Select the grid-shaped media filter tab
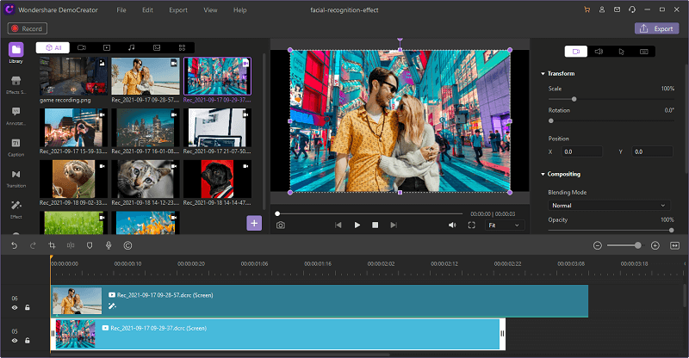Image resolution: width=689 pixels, height=358 pixels. 182,47
